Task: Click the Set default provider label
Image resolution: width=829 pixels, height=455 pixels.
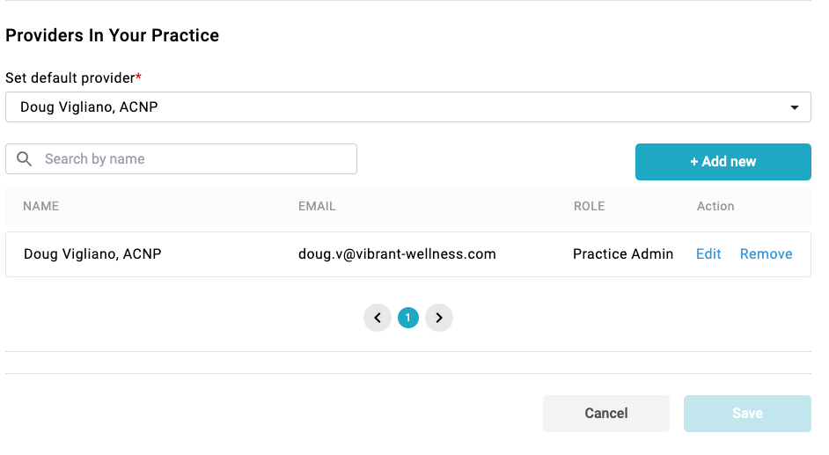Action: [x=73, y=77]
